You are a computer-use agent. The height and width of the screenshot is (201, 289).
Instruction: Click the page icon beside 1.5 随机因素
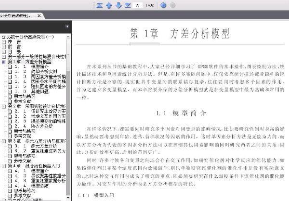tap(10, 87)
